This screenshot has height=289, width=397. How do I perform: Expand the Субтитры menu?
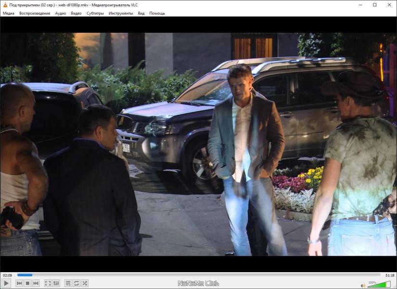point(95,13)
